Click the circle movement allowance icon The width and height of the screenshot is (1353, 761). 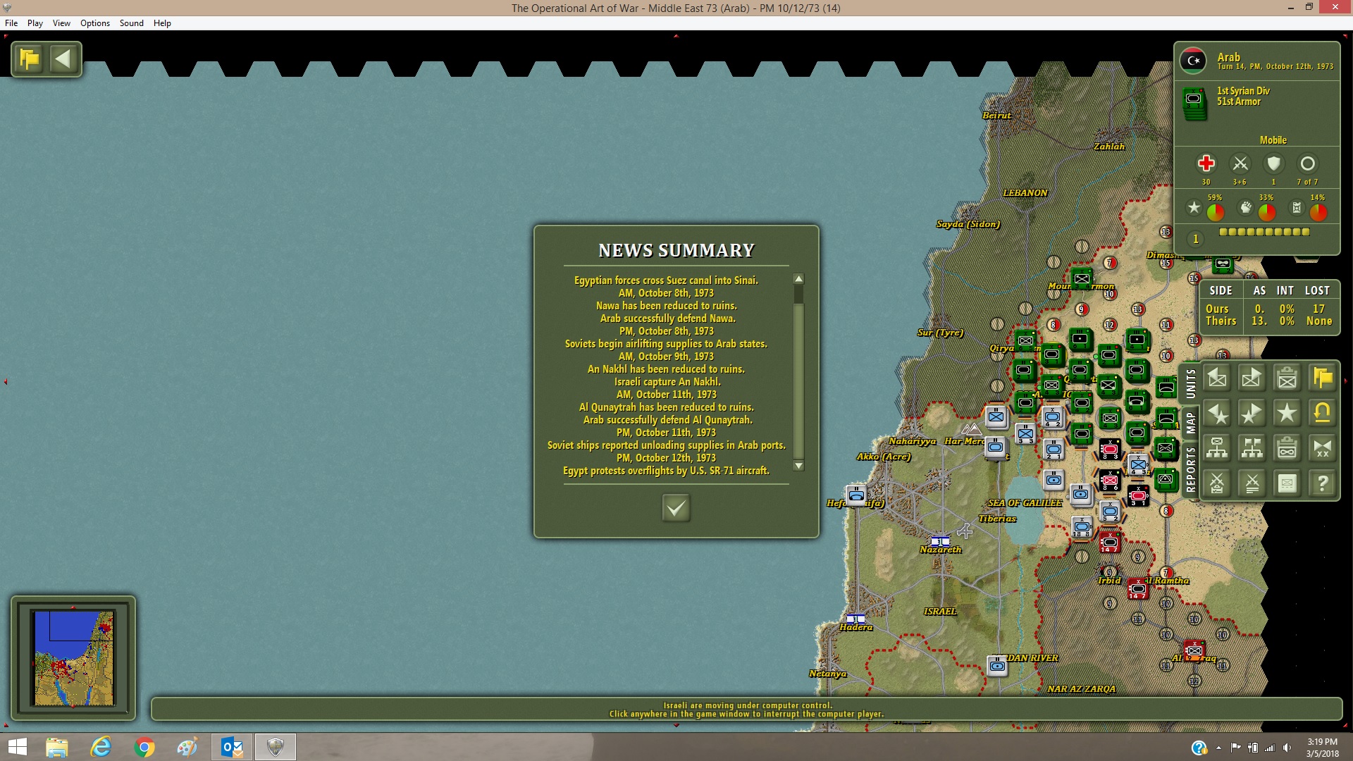(x=1307, y=163)
